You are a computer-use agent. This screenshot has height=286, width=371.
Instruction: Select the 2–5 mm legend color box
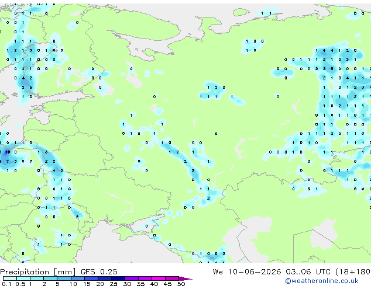coord(50,278)
